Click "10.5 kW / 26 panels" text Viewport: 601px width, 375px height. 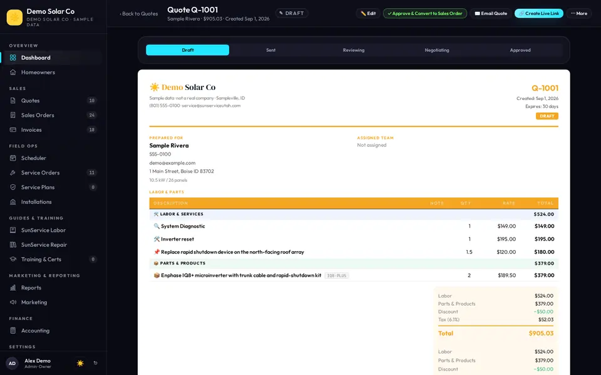point(168,180)
